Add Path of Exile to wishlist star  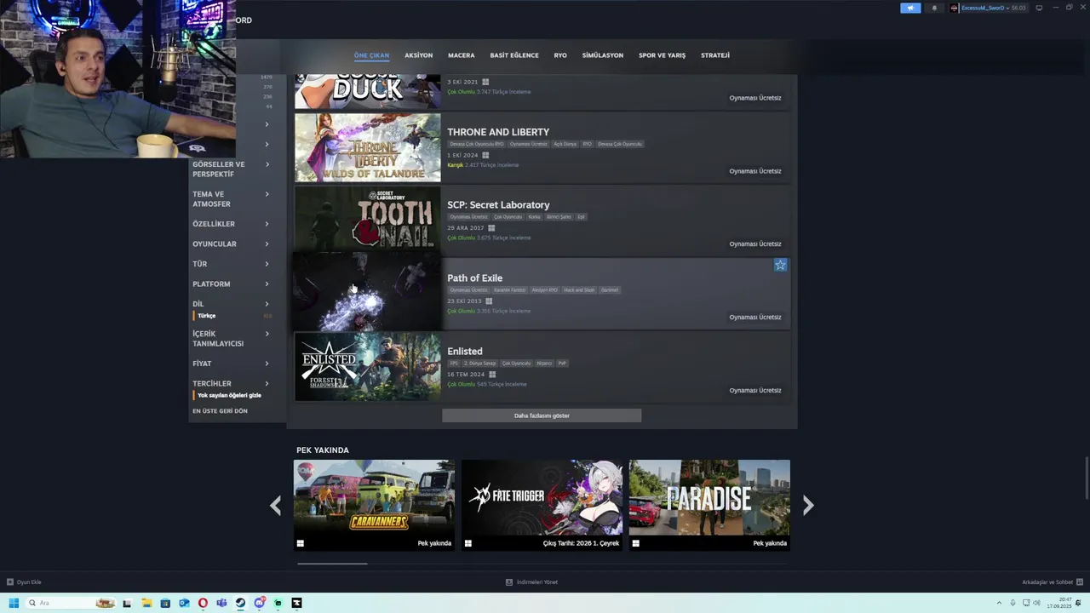click(780, 265)
